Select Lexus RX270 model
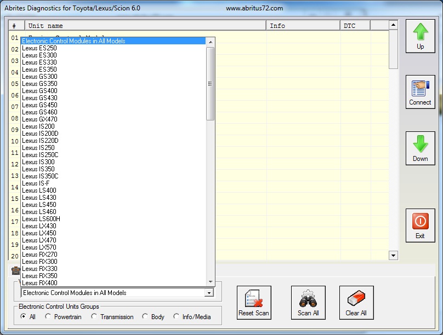This screenshot has height=335, width=443. pos(113,255)
